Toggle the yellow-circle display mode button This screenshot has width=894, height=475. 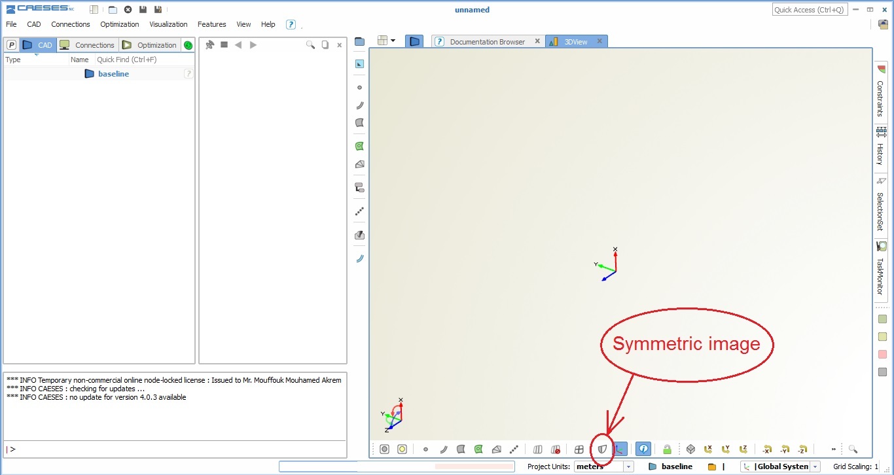click(402, 449)
